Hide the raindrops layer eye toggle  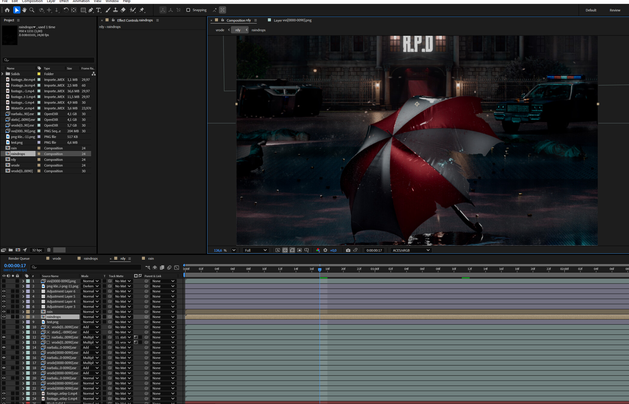pyautogui.click(x=4, y=317)
